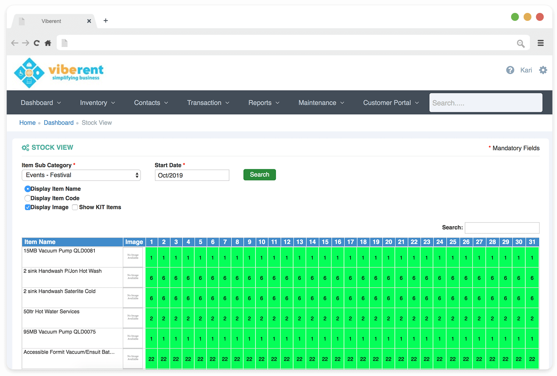The width and height of the screenshot is (557, 376).
Task: Expand the Inventory menu
Action: [x=97, y=103]
